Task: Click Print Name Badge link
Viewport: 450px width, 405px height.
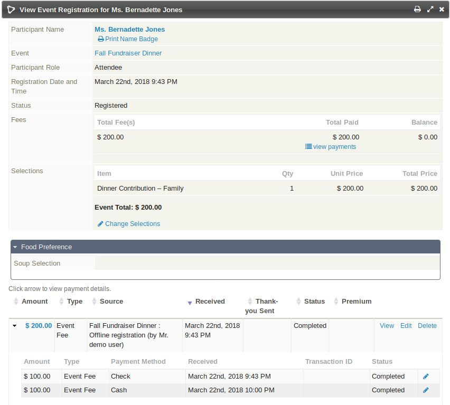Action: pyautogui.click(x=131, y=39)
